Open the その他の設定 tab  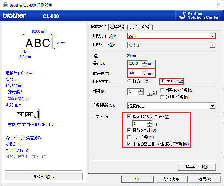(x=140, y=27)
